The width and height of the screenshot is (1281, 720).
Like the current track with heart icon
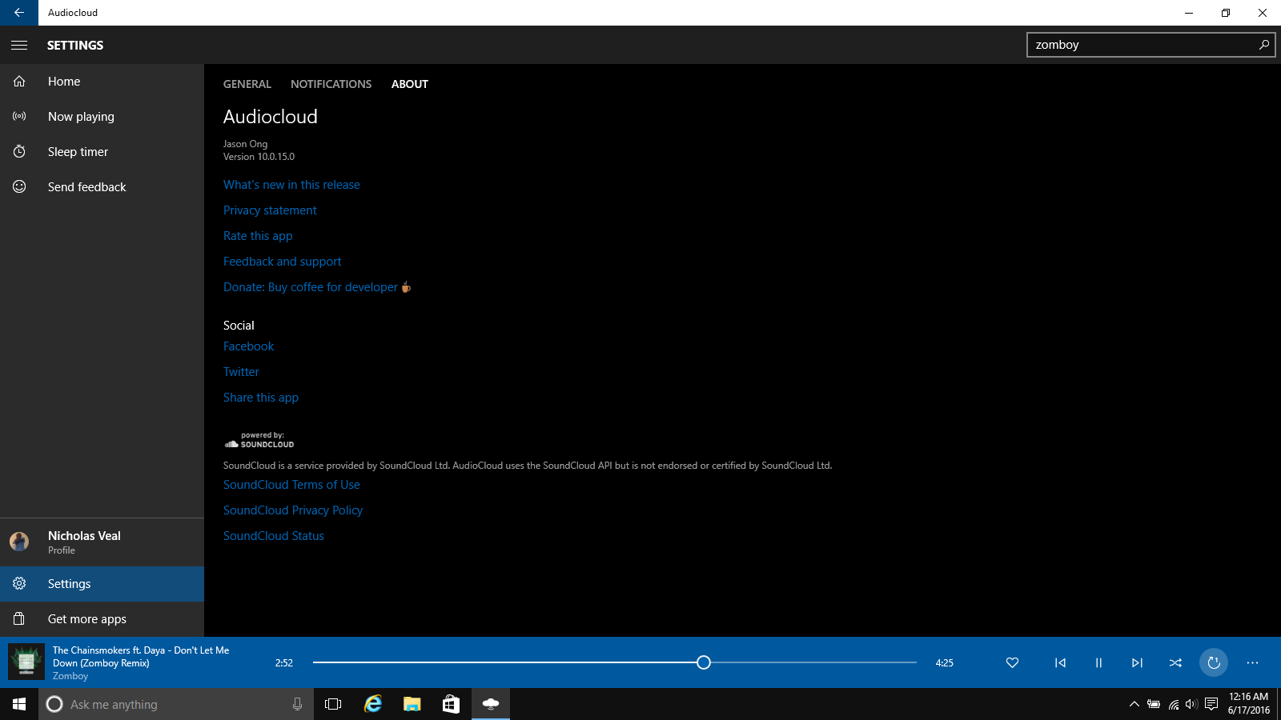(1012, 662)
